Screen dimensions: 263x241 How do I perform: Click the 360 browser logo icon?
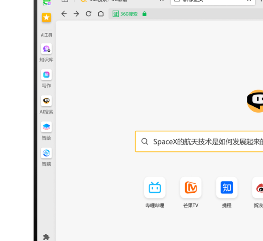pyautogui.click(x=47, y=2)
